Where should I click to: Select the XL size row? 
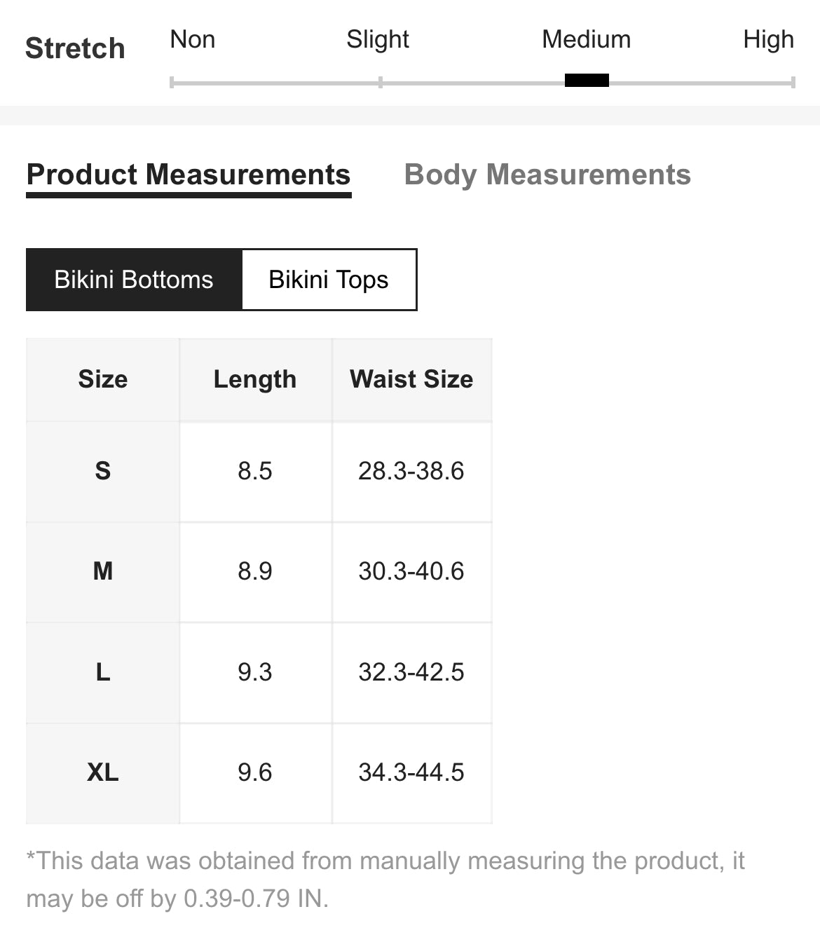259,773
